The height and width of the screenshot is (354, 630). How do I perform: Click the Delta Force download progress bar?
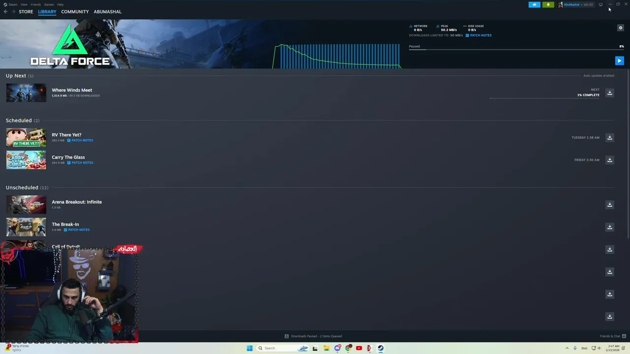coord(516,50)
